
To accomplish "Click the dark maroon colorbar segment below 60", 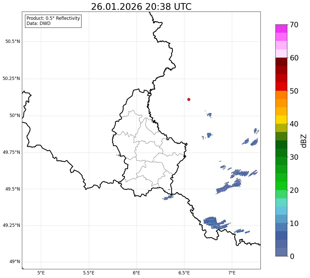I will pos(281,62).
